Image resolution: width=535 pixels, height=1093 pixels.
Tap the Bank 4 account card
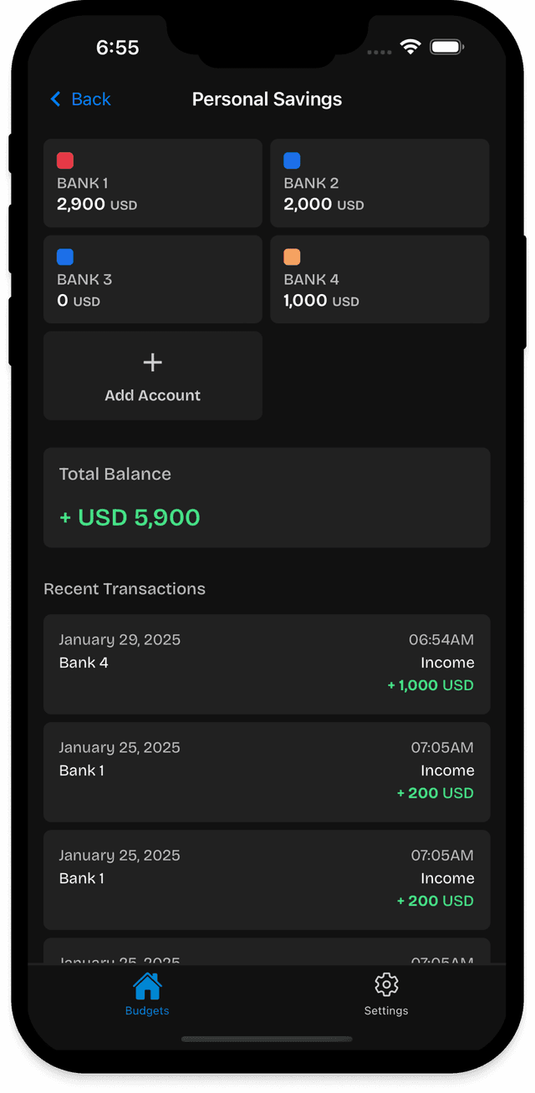[x=380, y=279]
